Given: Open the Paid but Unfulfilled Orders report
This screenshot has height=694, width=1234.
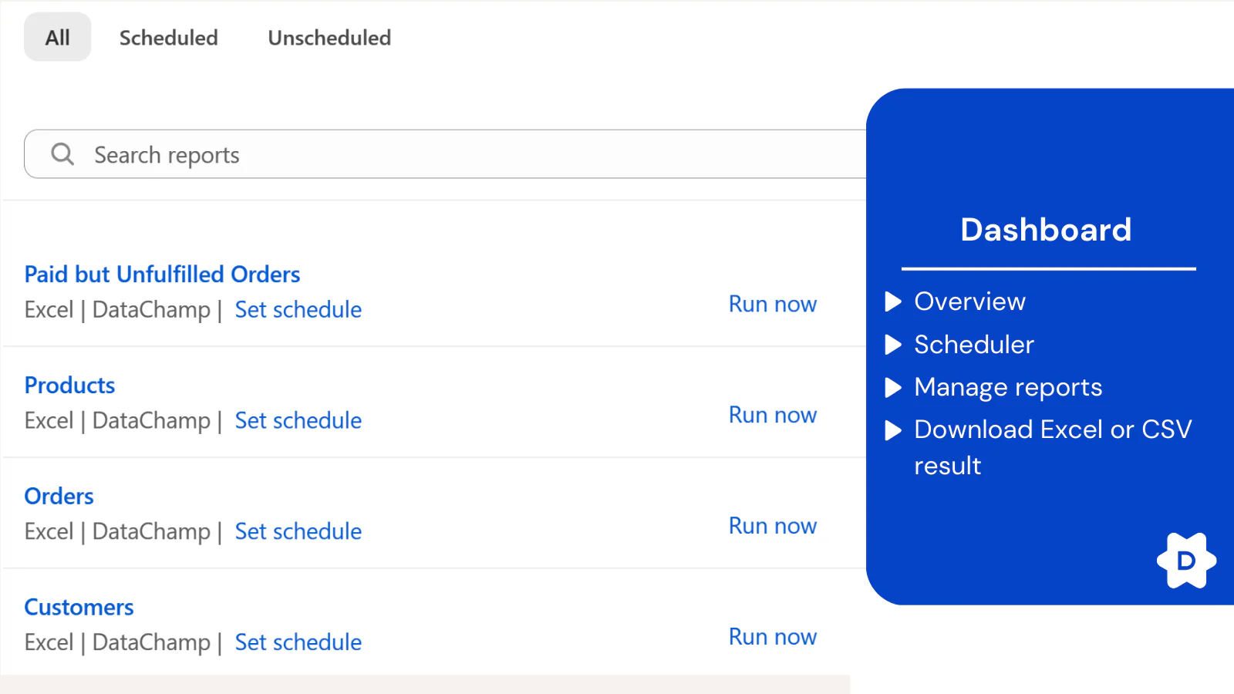Looking at the screenshot, I should coord(162,275).
